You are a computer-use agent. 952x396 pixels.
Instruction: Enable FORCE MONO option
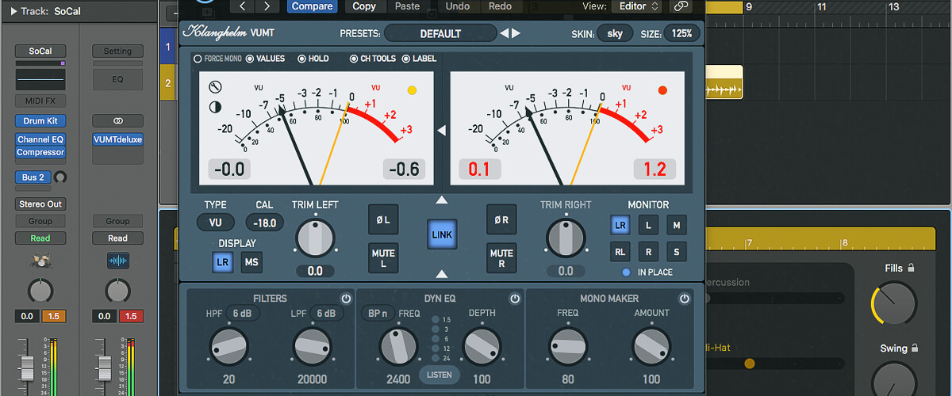point(218,59)
